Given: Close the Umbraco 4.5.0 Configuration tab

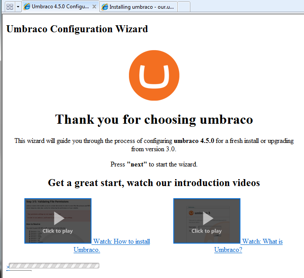Looking at the screenshot, I should pyautogui.click(x=94, y=7).
